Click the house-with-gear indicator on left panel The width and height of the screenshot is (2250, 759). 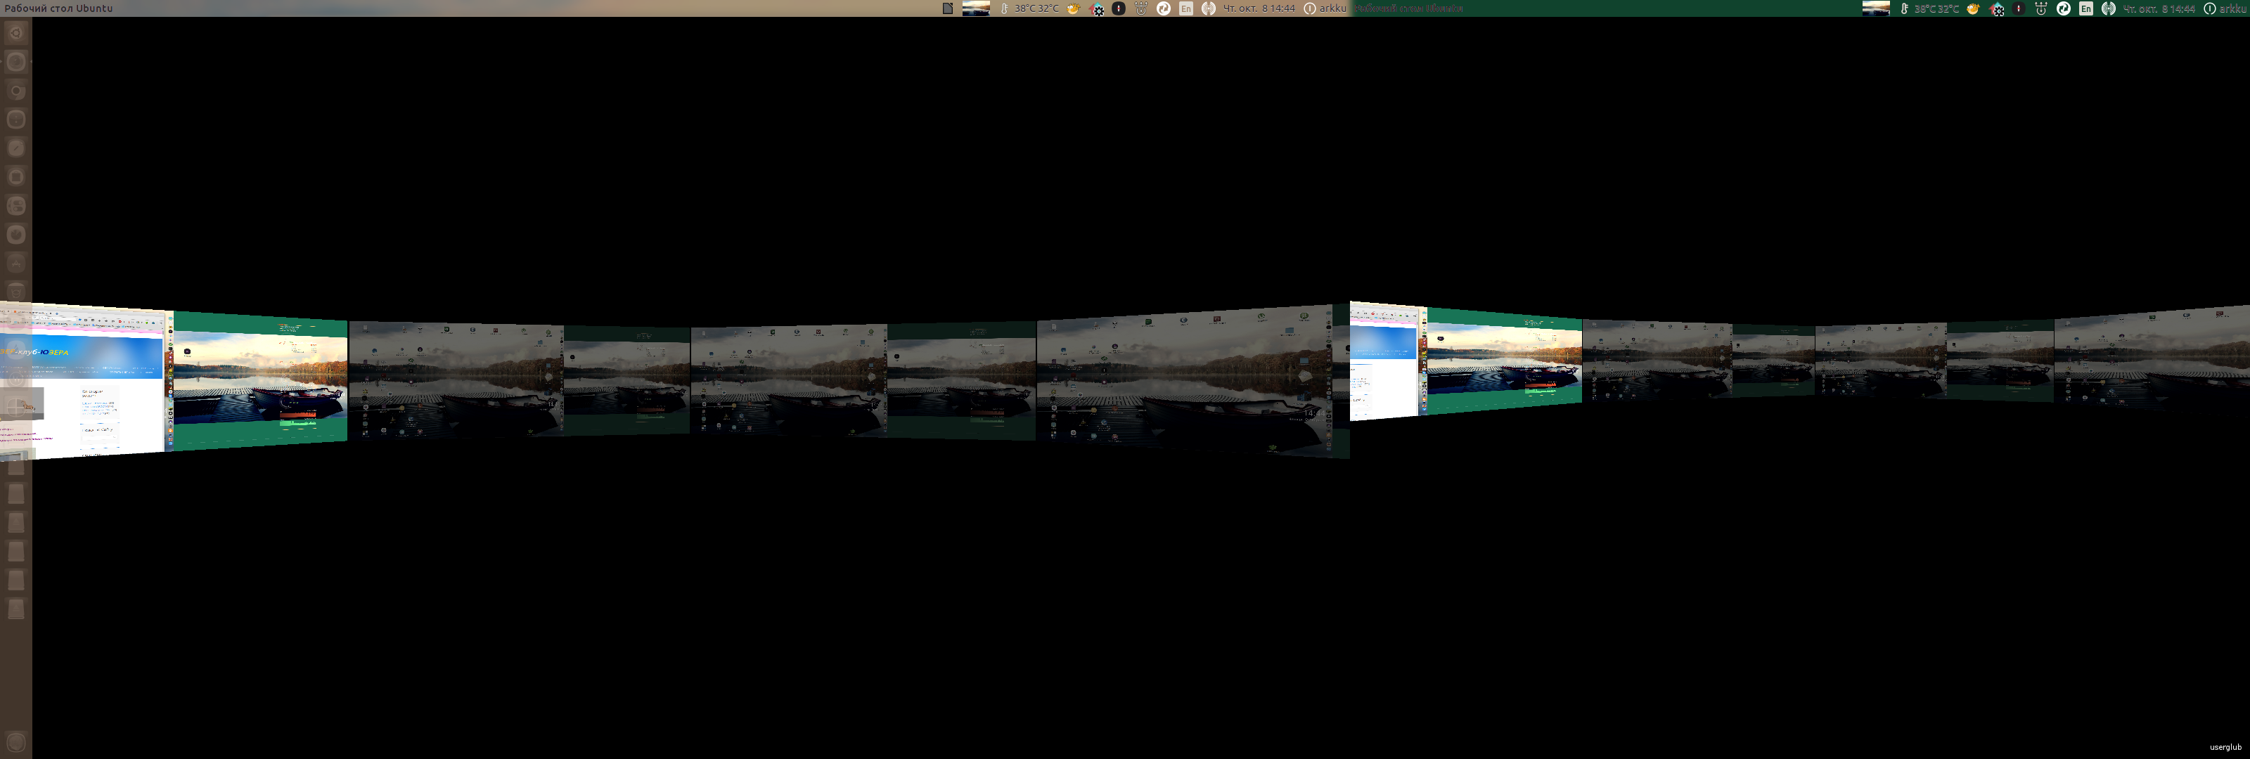coord(1096,8)
